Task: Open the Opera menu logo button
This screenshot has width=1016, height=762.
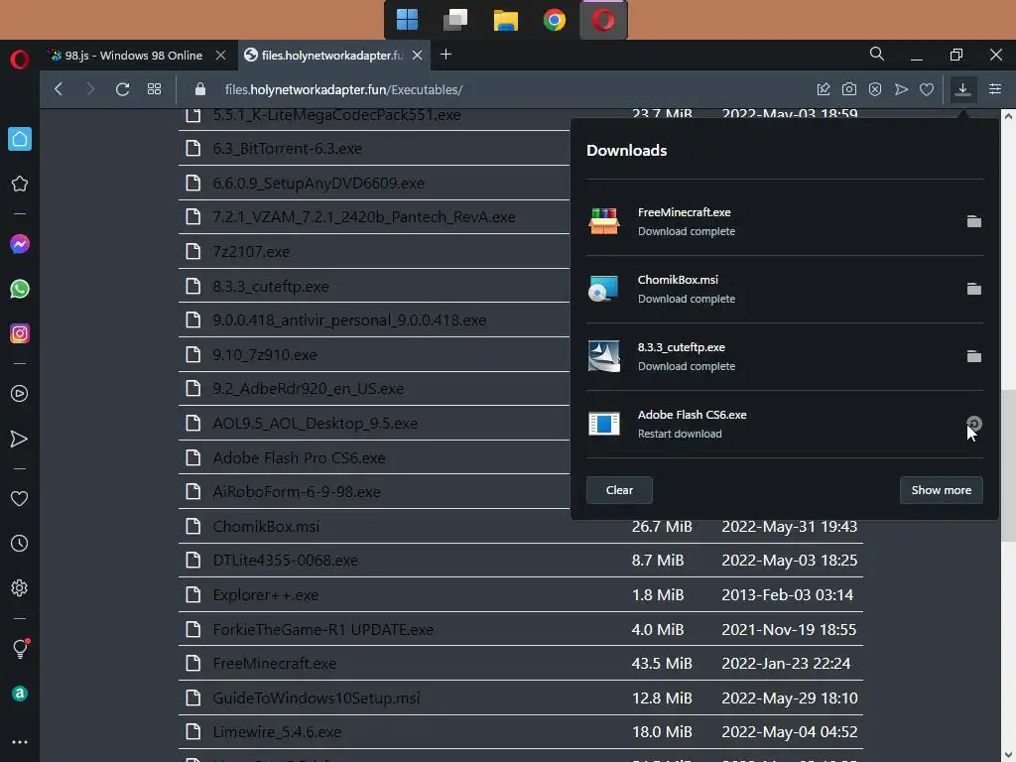Action: (x=20, y=60)
